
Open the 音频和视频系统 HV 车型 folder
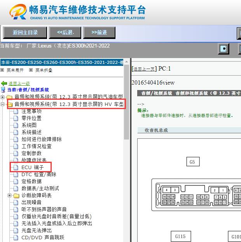point(69,104)
